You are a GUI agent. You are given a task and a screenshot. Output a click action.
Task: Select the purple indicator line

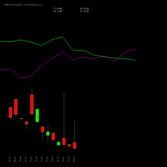point(68,63)
